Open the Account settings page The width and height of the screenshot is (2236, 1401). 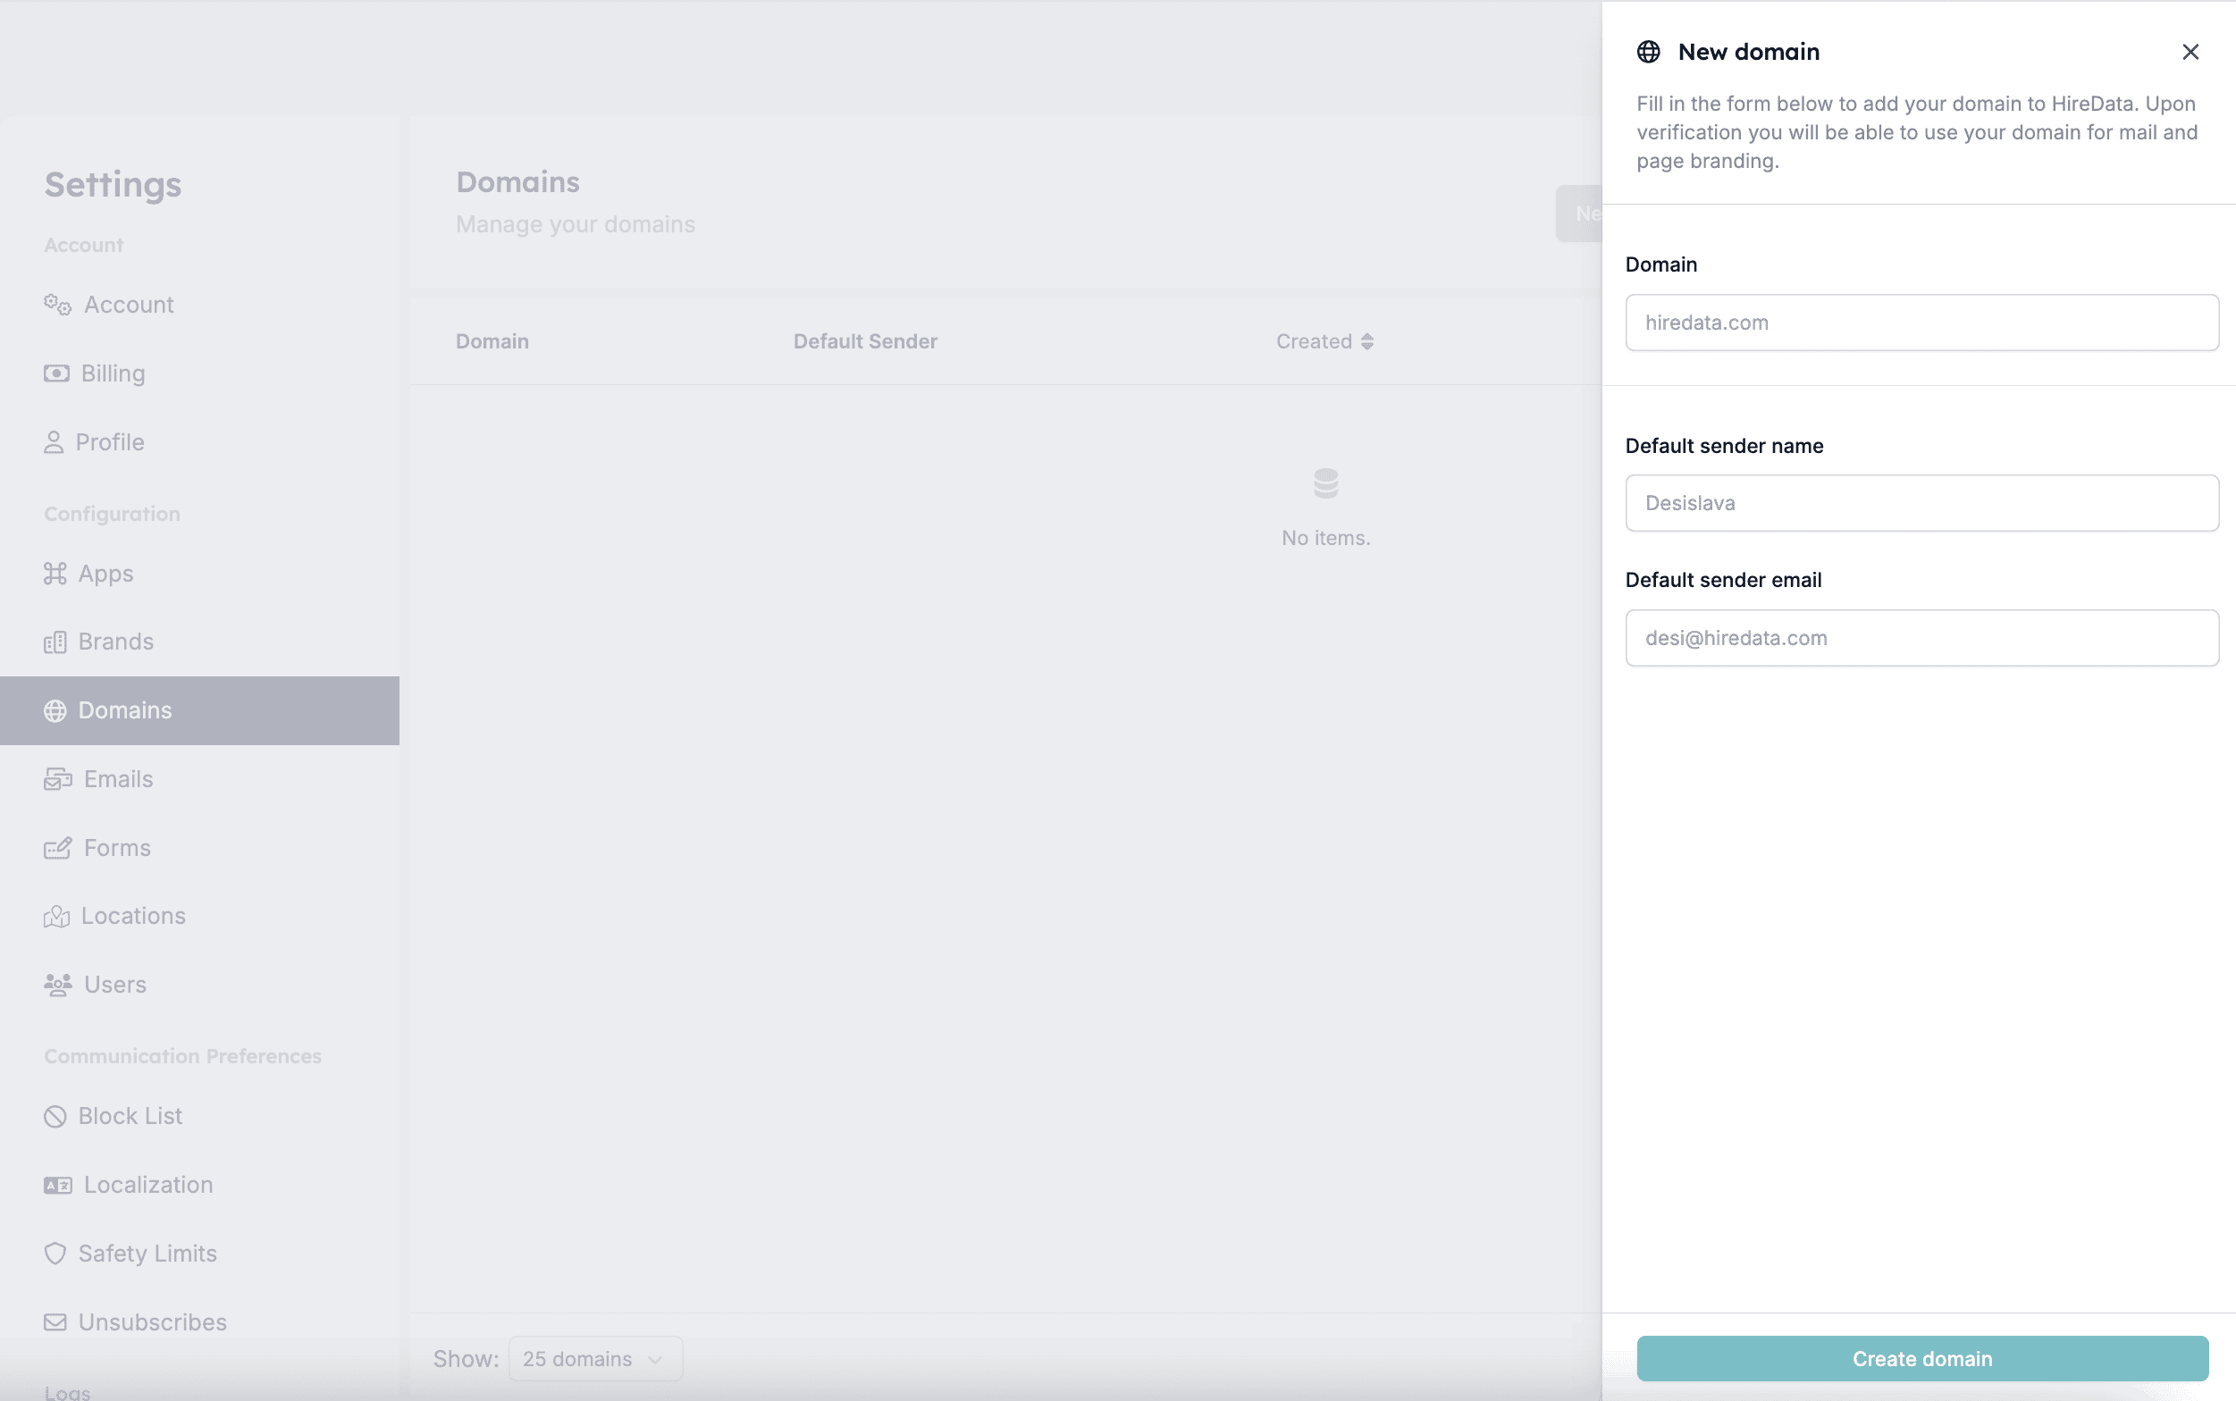click(199, 305)
